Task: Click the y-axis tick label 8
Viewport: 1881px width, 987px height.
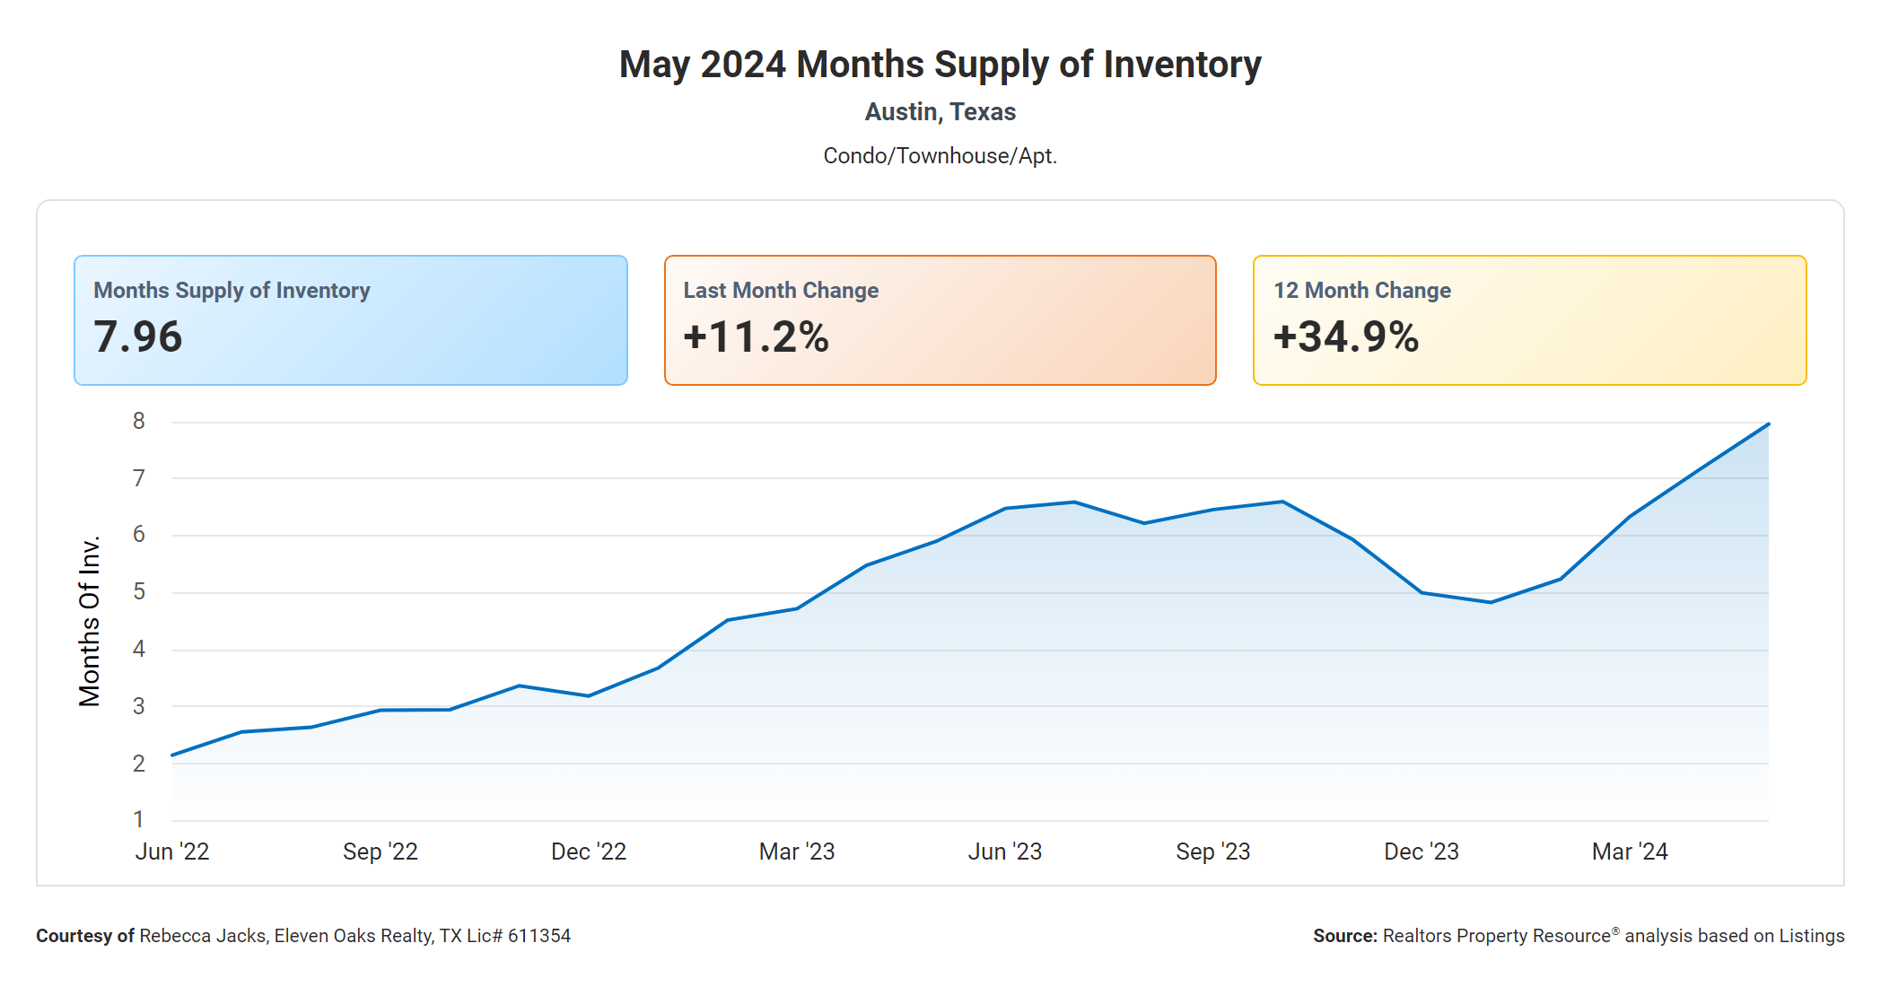Action: 139,421
